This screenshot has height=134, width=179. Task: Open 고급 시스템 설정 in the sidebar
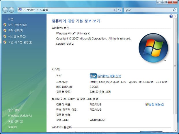20,42
